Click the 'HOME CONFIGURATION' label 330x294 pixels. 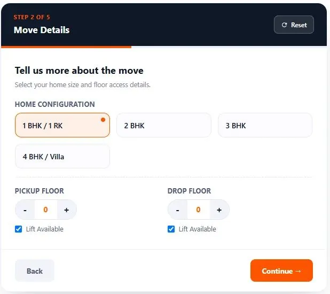tap(54, 104)
